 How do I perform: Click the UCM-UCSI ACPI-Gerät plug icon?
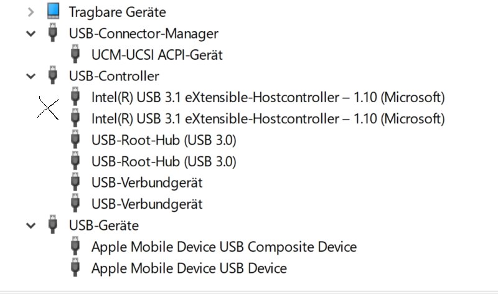point(75,54)
